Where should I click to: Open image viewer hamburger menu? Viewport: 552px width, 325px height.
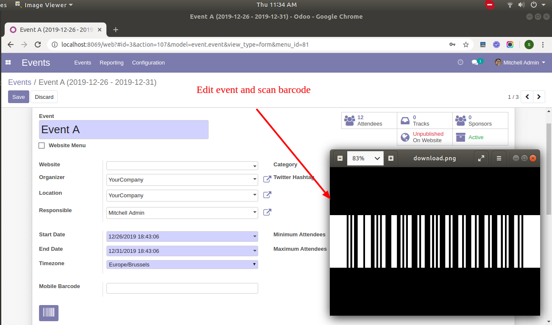499,158
